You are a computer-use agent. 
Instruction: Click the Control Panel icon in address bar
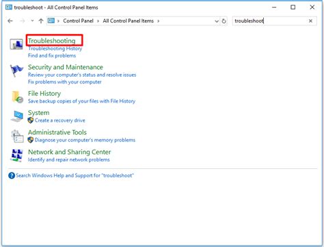pyautogui.click(x=51, y=21)
